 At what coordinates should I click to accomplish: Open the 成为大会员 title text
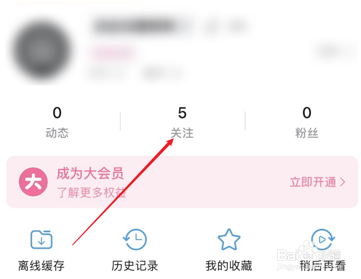[x=90, y=173]
